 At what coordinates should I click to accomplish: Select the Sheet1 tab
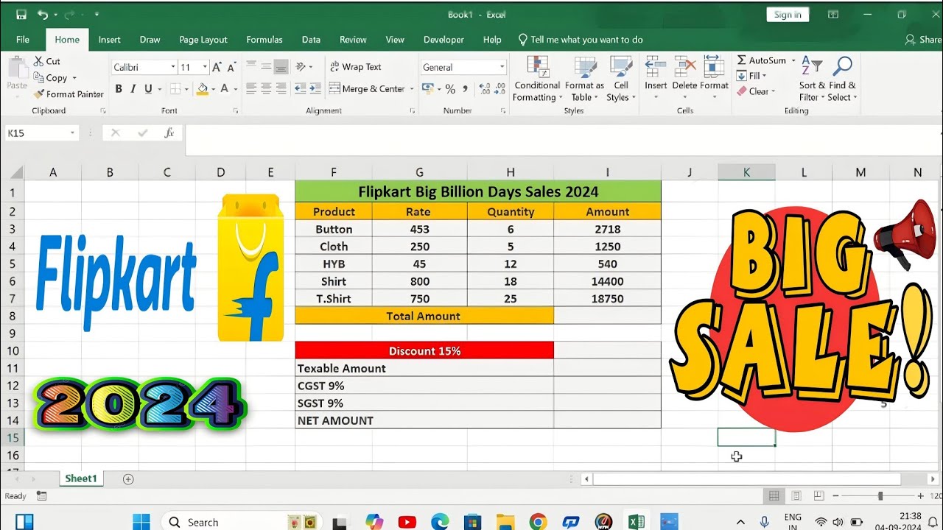81,478
